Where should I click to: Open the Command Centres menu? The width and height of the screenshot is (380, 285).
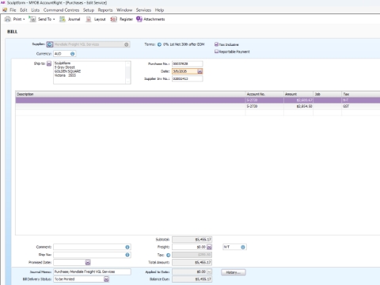coord(61,10)
